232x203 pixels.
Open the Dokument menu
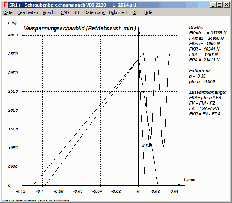118,12
